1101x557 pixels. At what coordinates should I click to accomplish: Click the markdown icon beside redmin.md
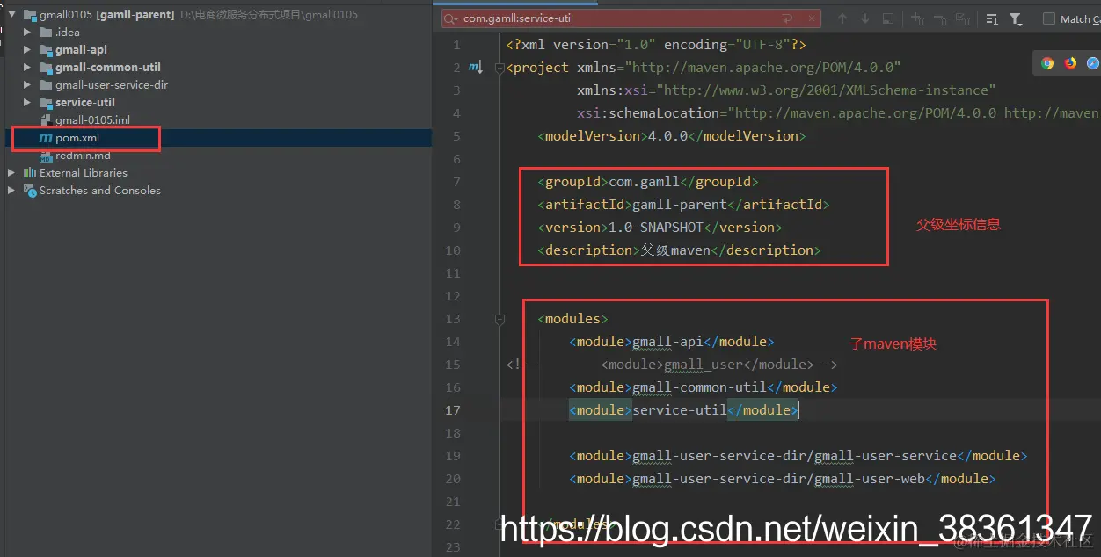pyautogui.click(x=46, y=156)
